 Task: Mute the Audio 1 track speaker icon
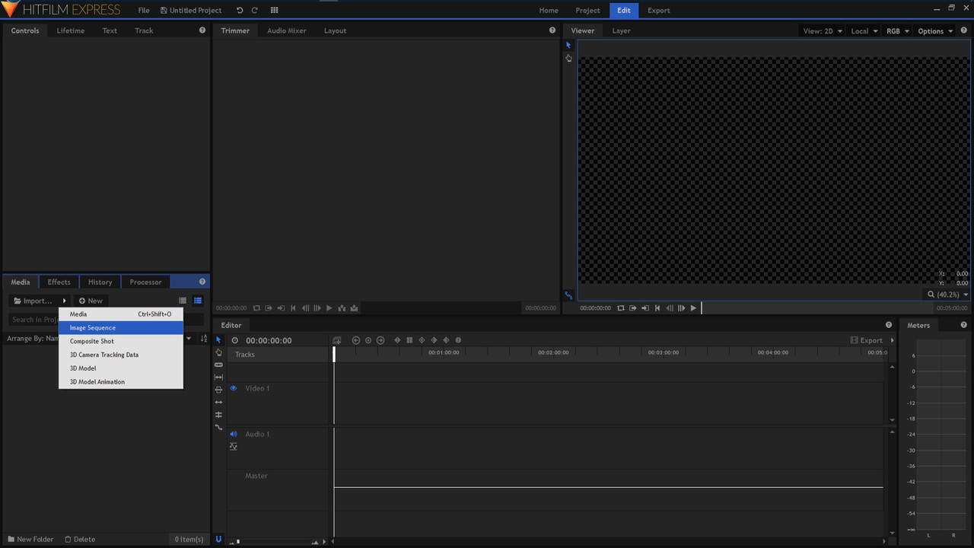pyautogui.click(x=233, y=434)
